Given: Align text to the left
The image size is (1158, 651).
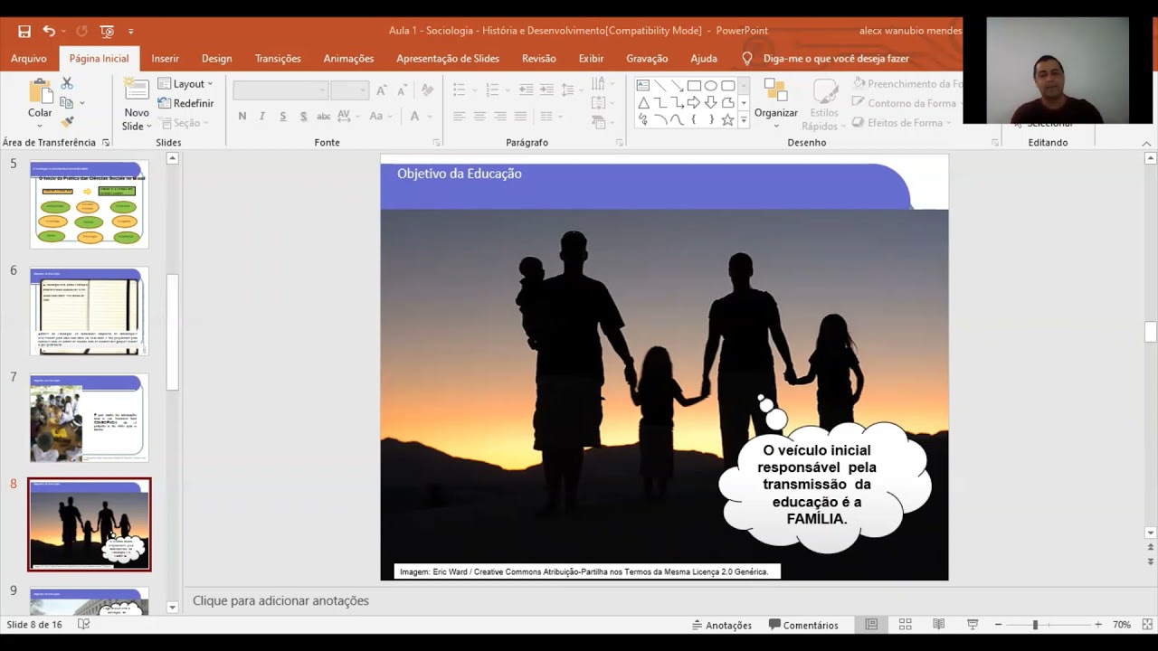Looking at the screenshot, I should point(460,117).
